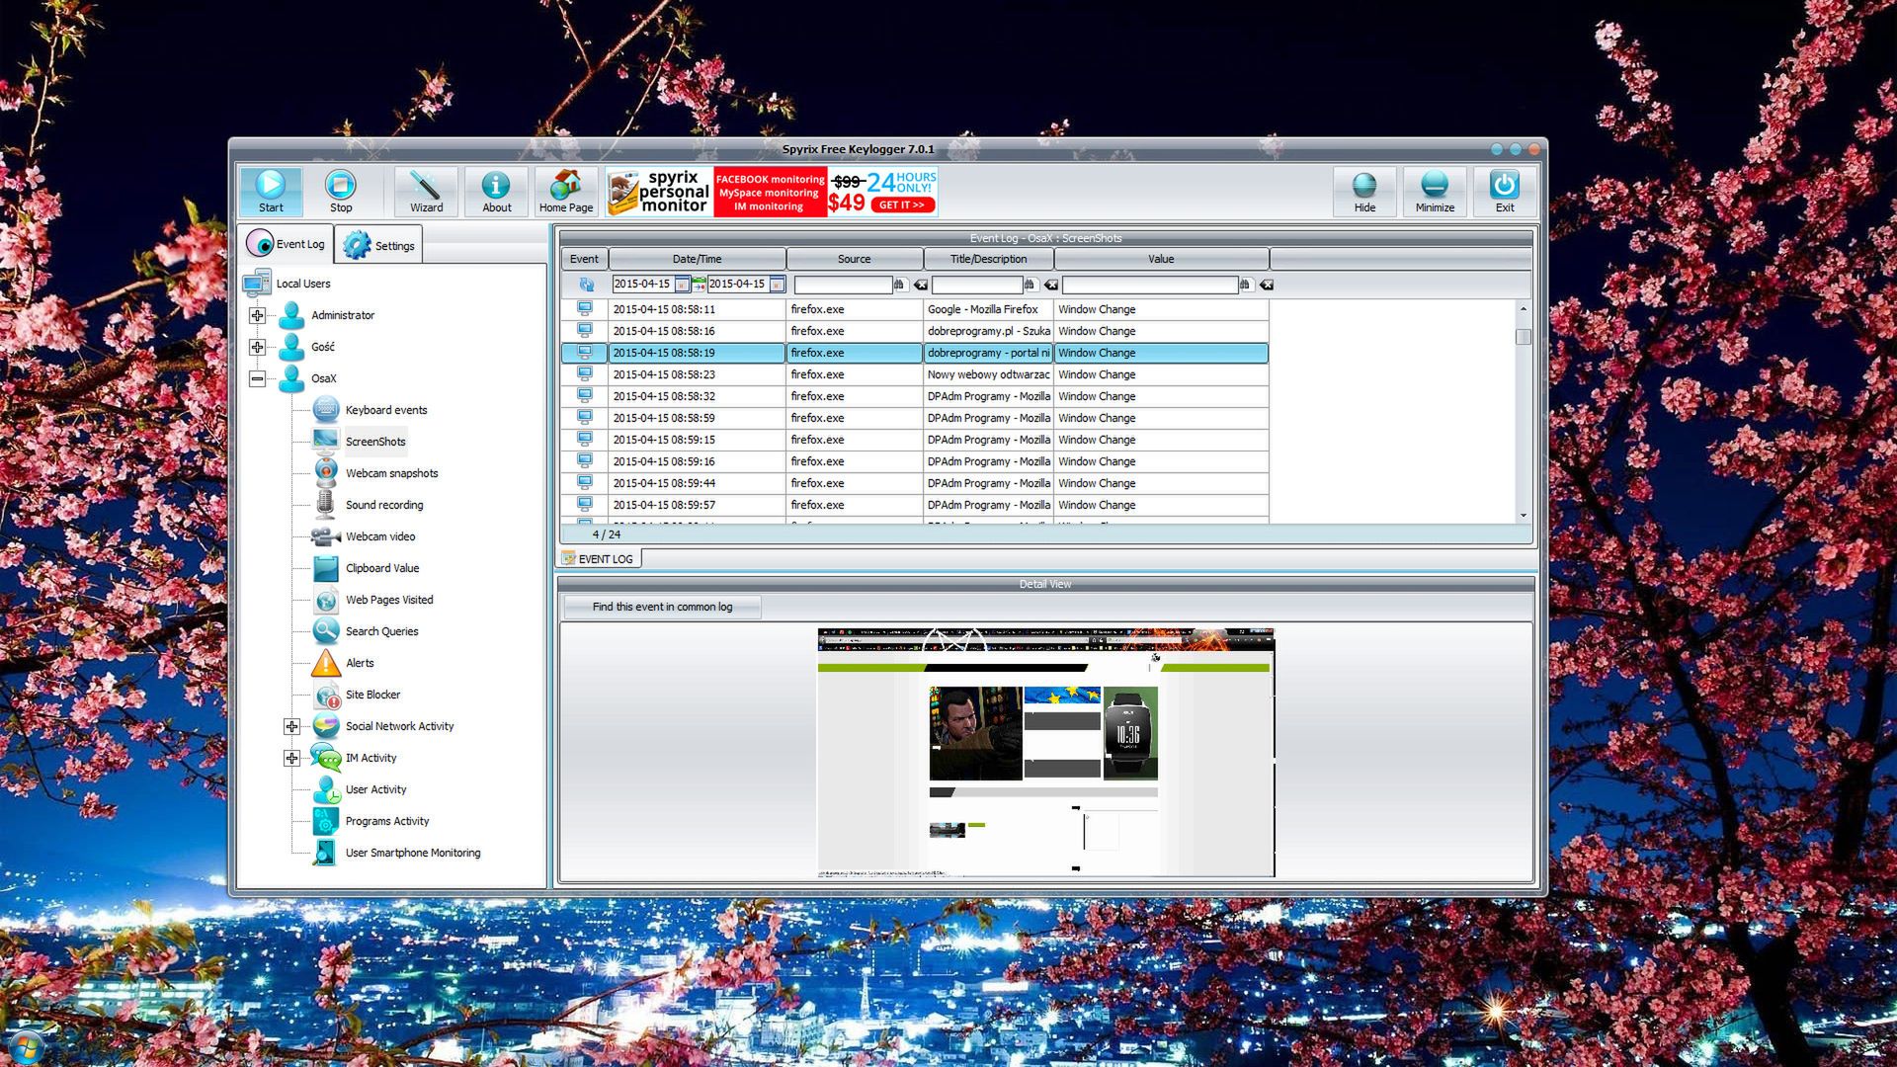Viewport: 1897px width, 1067px height.
Task: Open Keyboard events log
Action: coord(384,410)
